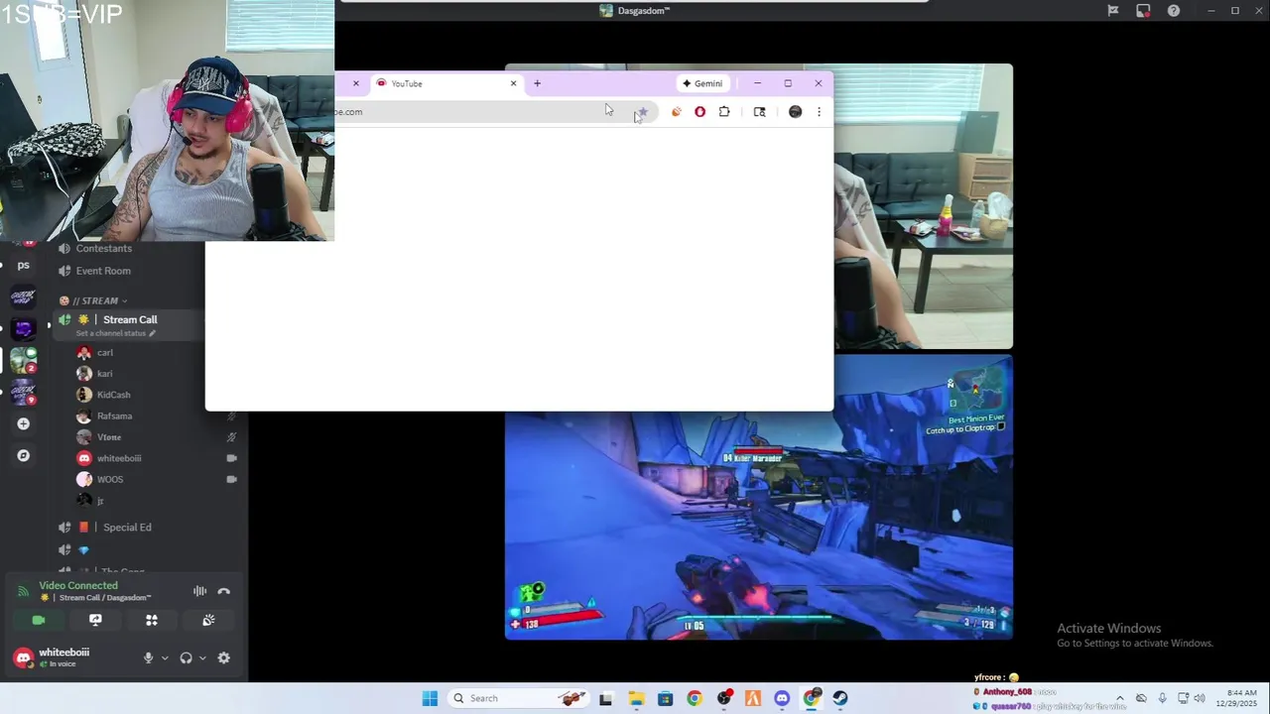Open Discord from taskbar
1270x714 pixels.
[x=782, y=698]
